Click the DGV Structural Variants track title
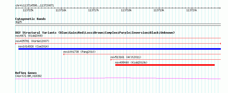 click(95, 33)
